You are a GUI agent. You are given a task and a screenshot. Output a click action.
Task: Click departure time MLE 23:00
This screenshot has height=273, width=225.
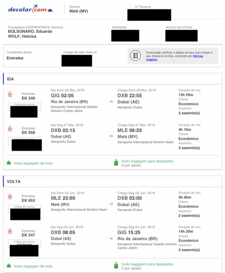click(x=63, y=198)
